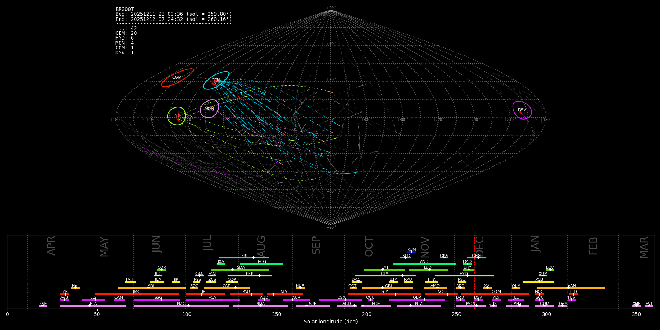Viewport: 660px width, 330px height.
Task: Click the +150 longitude label on the equator
Action: pos(151,120)
